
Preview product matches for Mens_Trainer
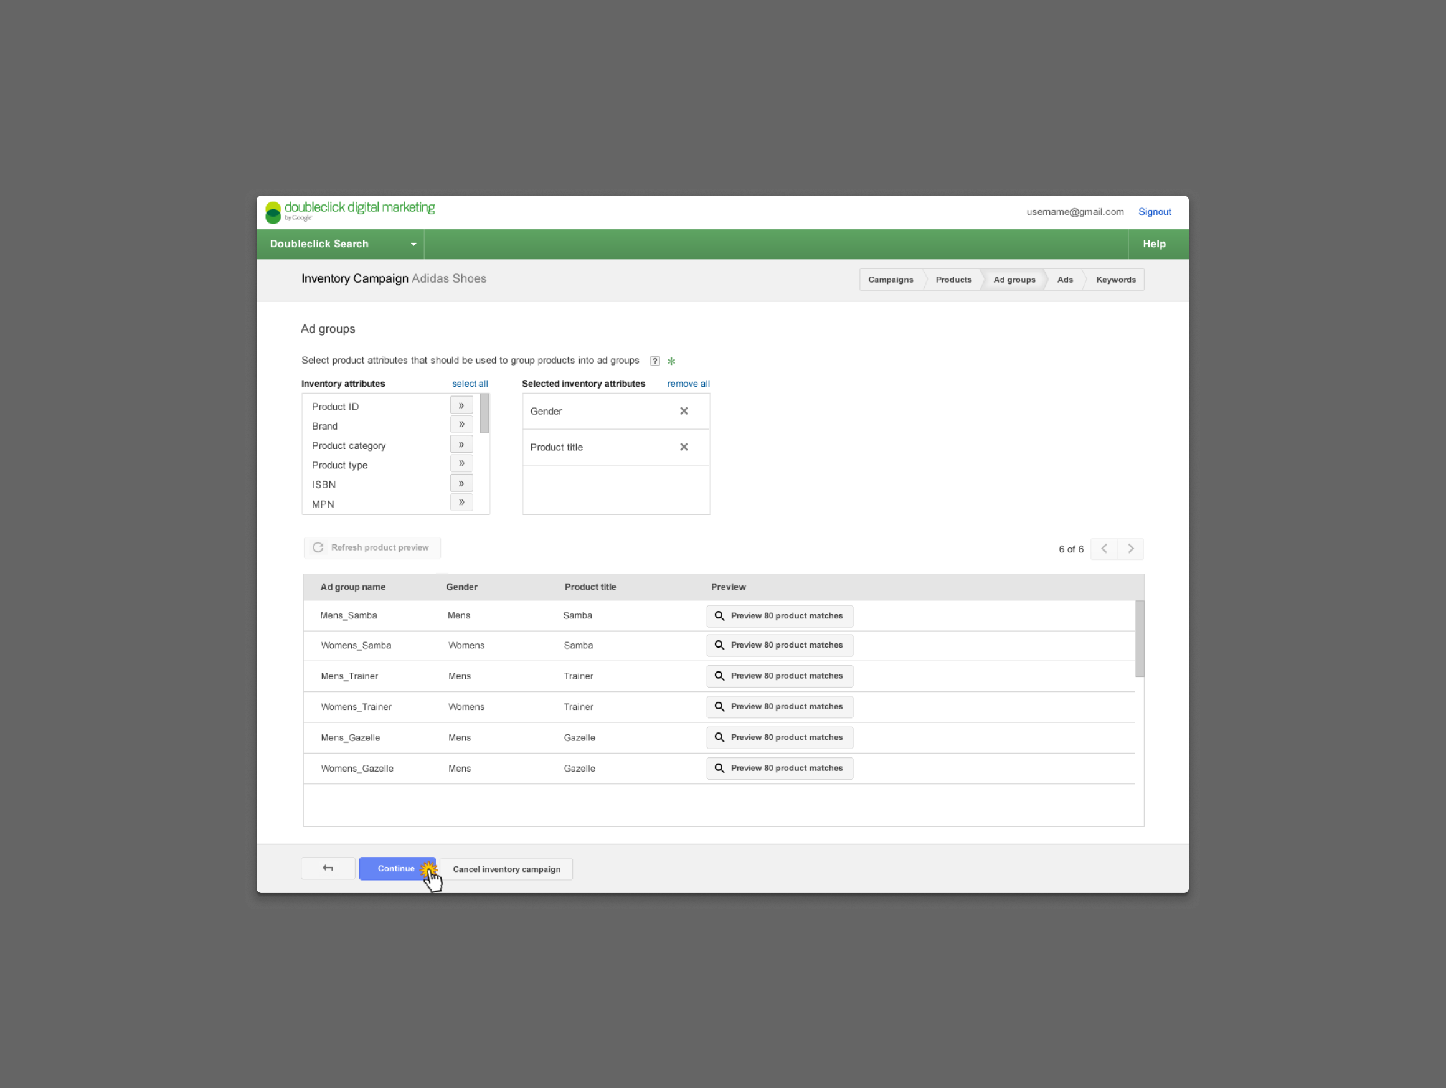[x=779, y=676]
